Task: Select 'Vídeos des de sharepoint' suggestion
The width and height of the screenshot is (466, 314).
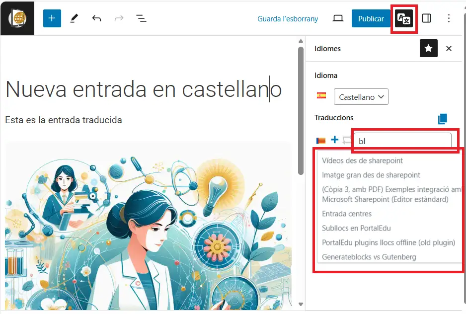Action: (x=362, y=160)
